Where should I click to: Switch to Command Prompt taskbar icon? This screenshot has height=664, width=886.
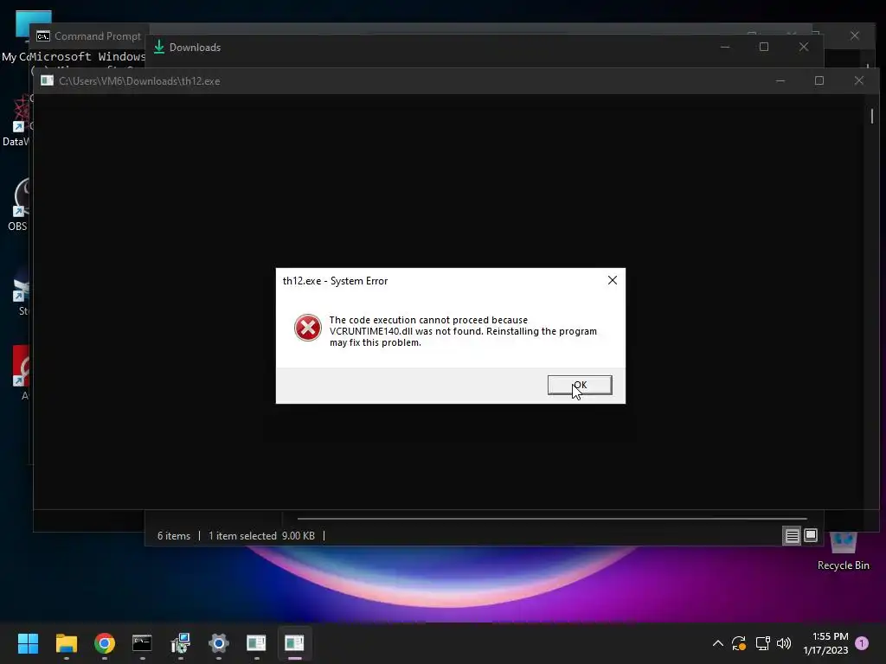[143, 643]
